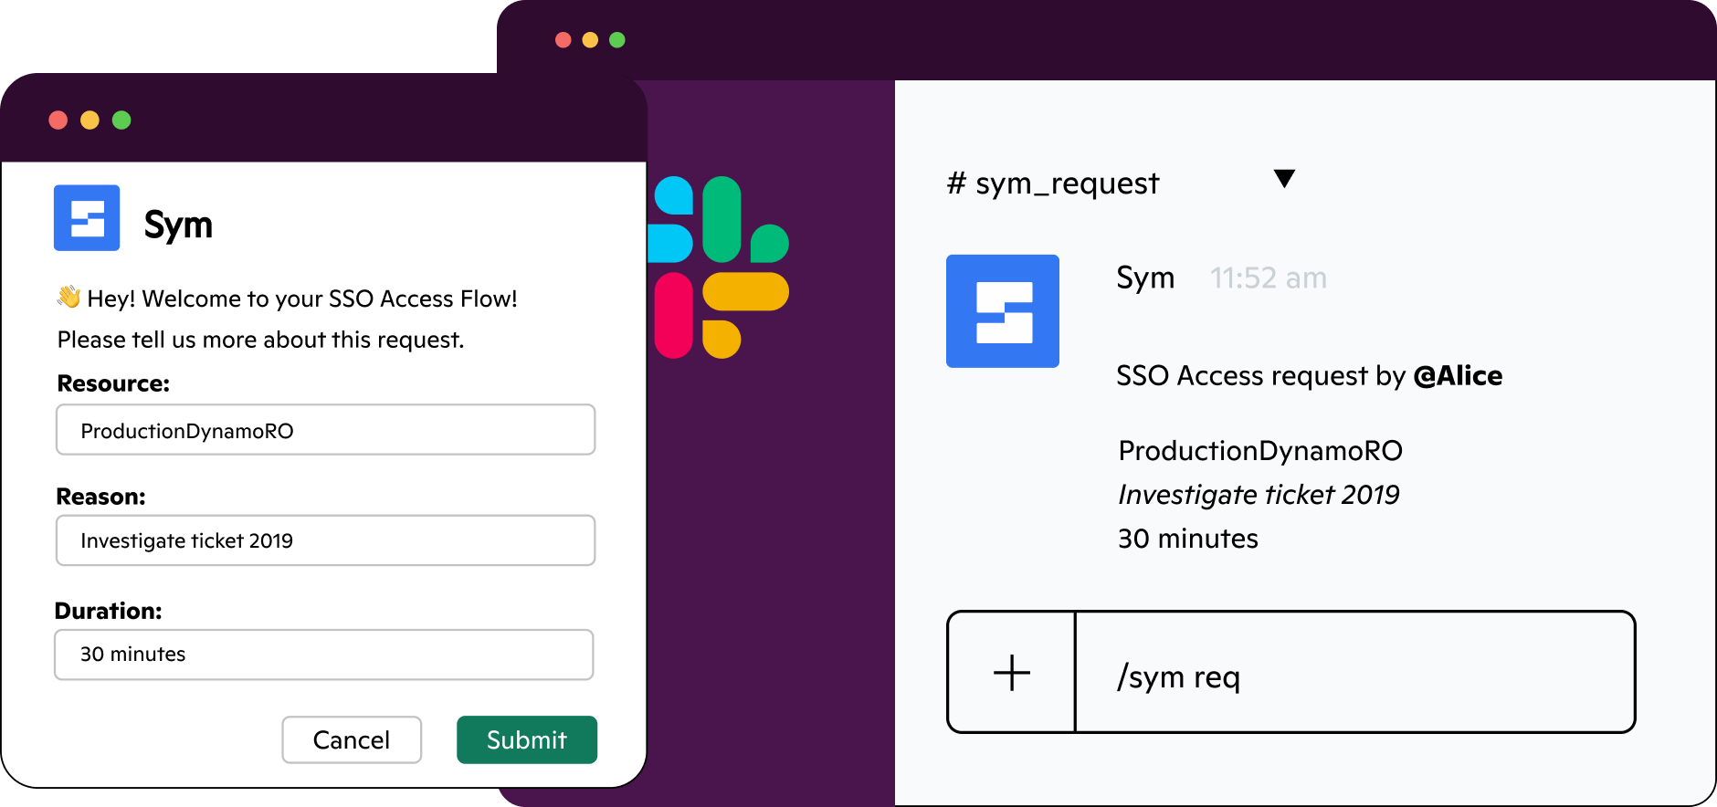Screen dimensions: 1717x807
Task: Click 'Please tell us more about this request.'
Action: tap(260, 341)
